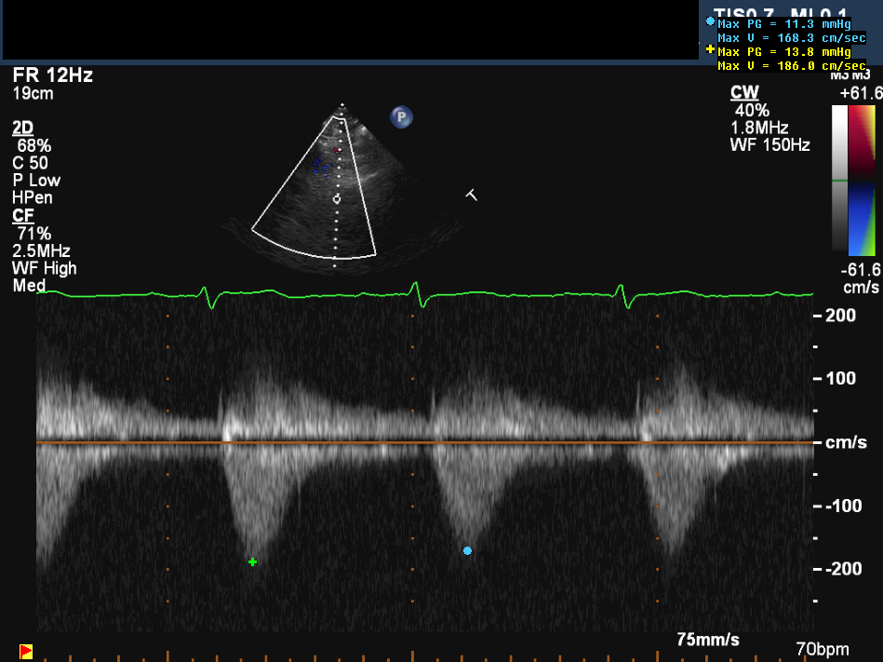Click the white cursor marker beside sector

coord(472,195)
